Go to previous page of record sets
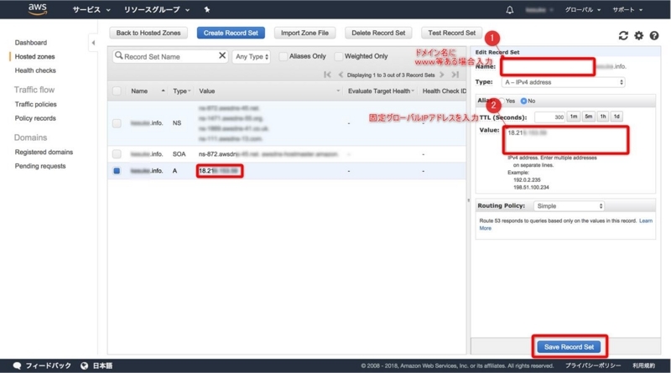 (341, 75)
